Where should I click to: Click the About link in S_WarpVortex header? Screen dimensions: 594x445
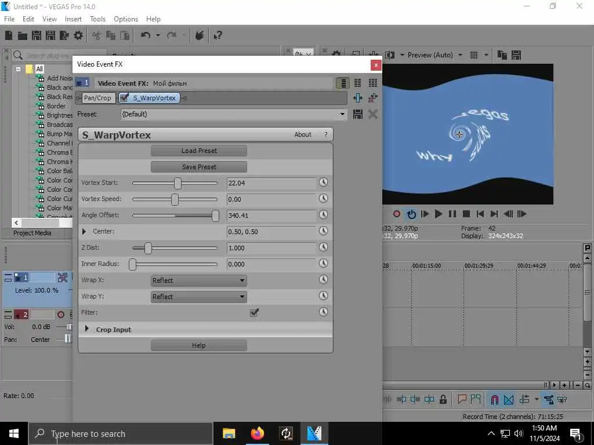[x=303, y=134]
